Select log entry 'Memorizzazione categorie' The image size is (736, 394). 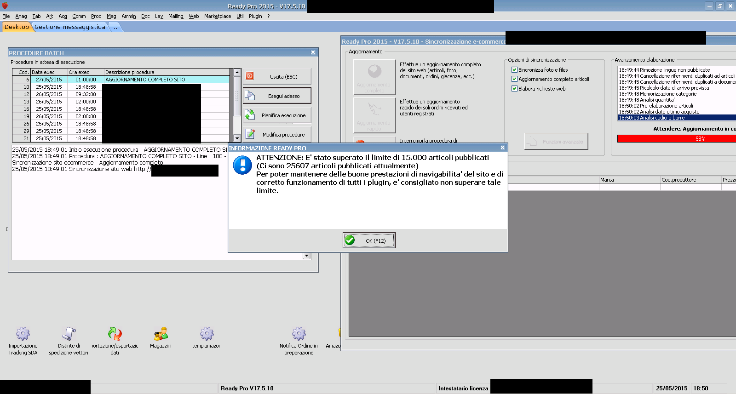[x=677, y=94]
